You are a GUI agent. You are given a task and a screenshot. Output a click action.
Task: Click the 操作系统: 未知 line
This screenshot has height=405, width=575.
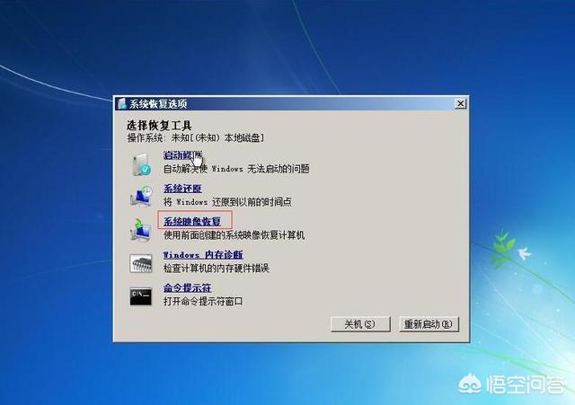(196, 137)
